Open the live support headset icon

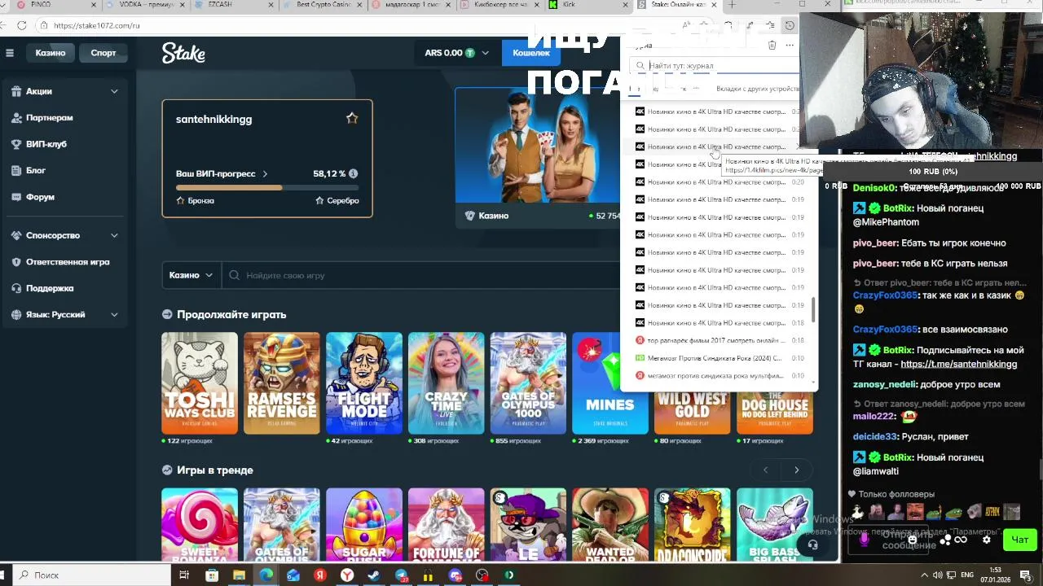[x=812, y=544]
